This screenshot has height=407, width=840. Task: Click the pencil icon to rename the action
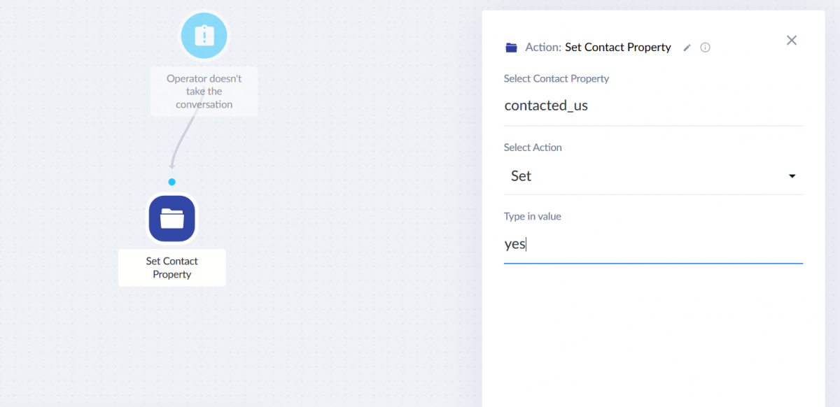click(x=687, y=48)
